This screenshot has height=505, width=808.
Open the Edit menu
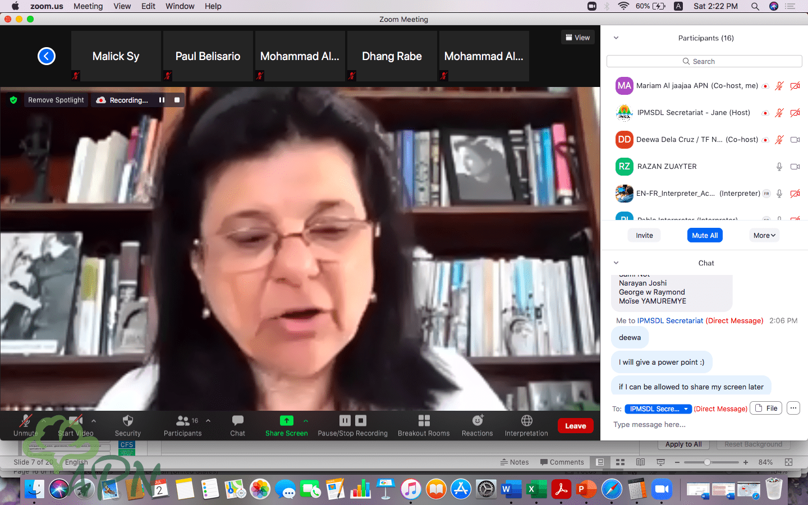pos(148,6)
